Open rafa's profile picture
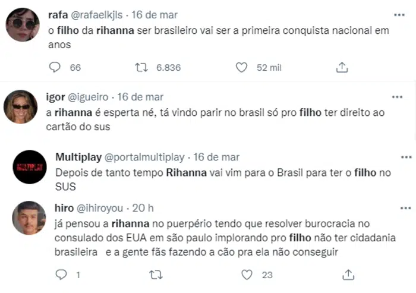This screenshot has width=416, height=293. point(22,24)
